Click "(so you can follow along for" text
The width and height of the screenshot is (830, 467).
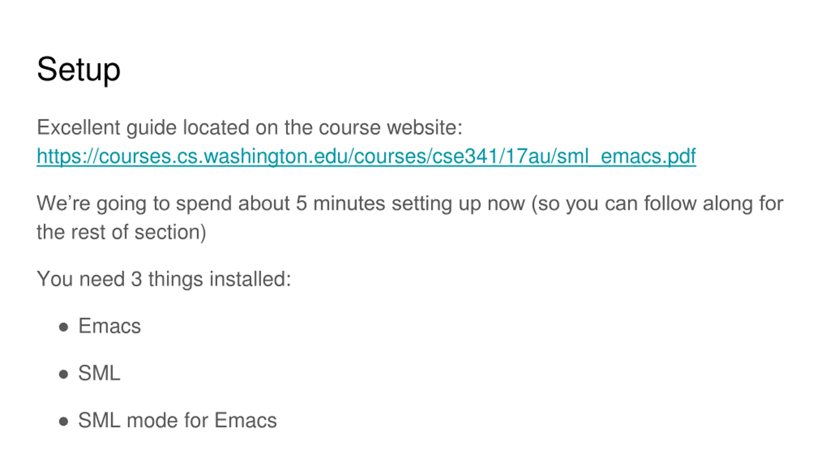pos(657,204)
